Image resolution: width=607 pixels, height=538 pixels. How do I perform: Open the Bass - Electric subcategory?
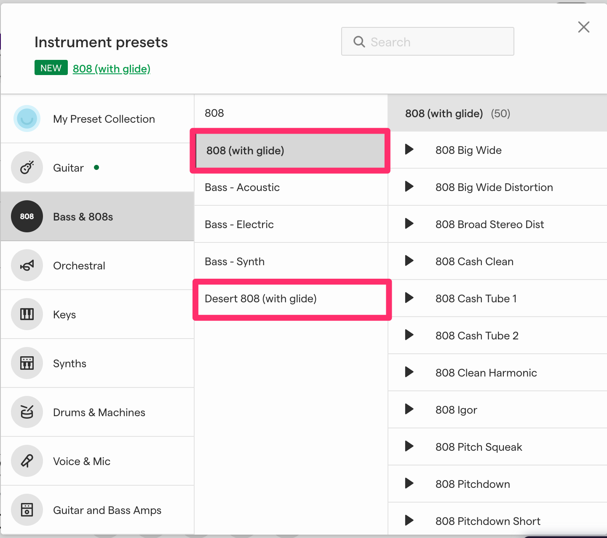[x=291, y=224]
